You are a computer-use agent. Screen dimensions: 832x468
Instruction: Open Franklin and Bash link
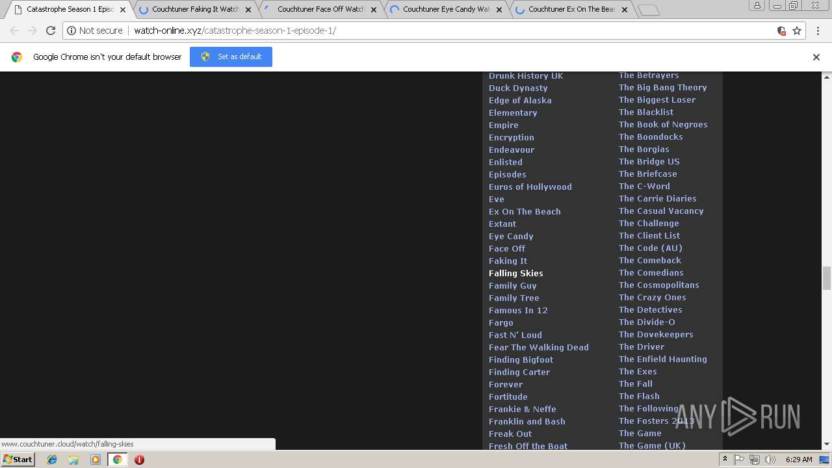click(526, 421)
